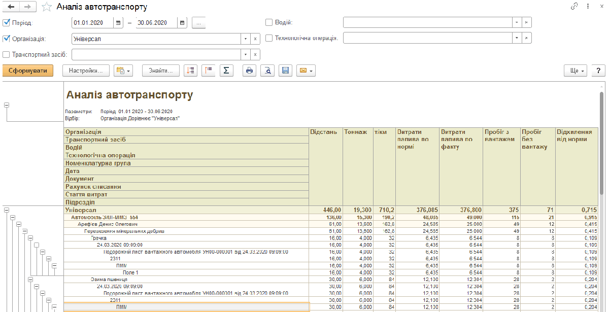Uncheck the Організація checkbox
Viewport: 609px width, 312px height.
coord(7,39)
